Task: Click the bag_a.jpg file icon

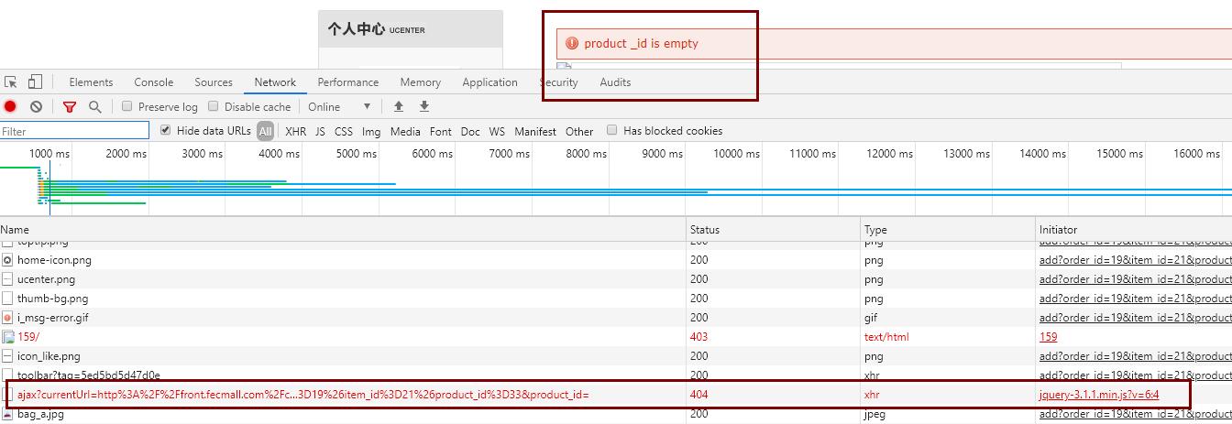Action: (7, 414)
